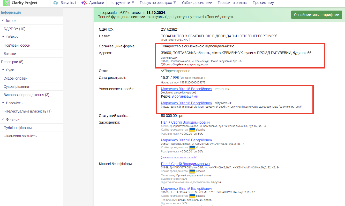The width and height of the screenshot is (345, 206).
Task: Click the Clarity Project logo icon
Action: (6, 3)
